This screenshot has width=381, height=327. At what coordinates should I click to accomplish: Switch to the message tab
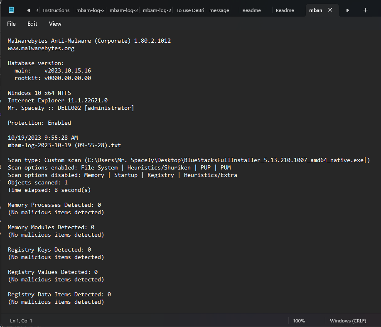pos(219,10)
